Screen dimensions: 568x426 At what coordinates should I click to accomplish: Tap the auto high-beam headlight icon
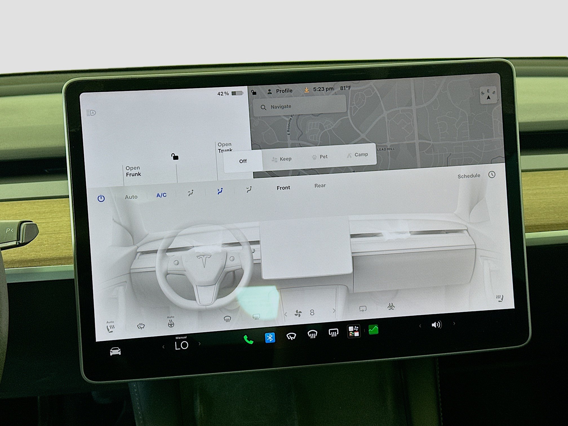tap(91, 113)
